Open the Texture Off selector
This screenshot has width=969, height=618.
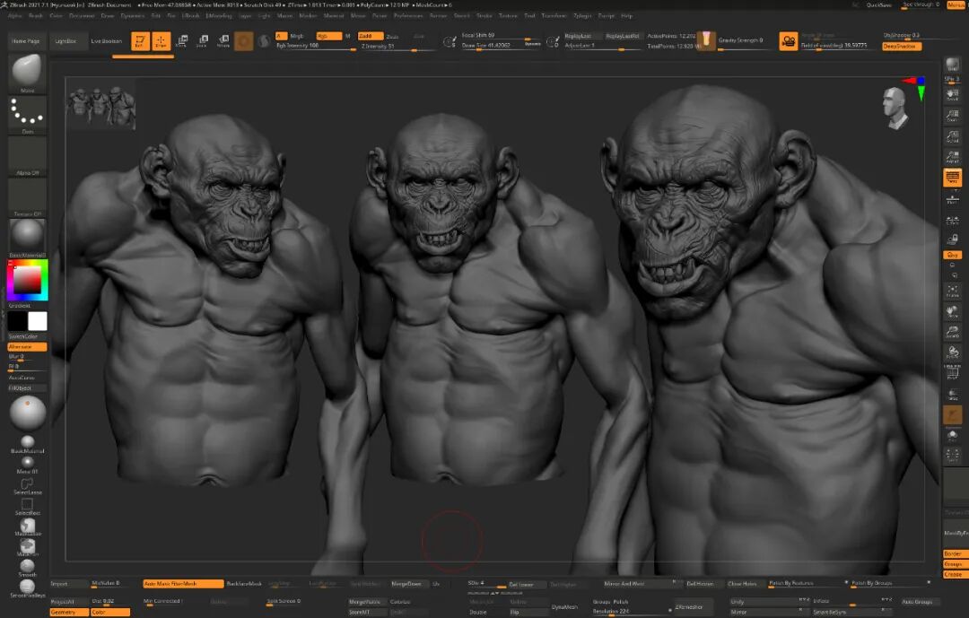[27, 196]
